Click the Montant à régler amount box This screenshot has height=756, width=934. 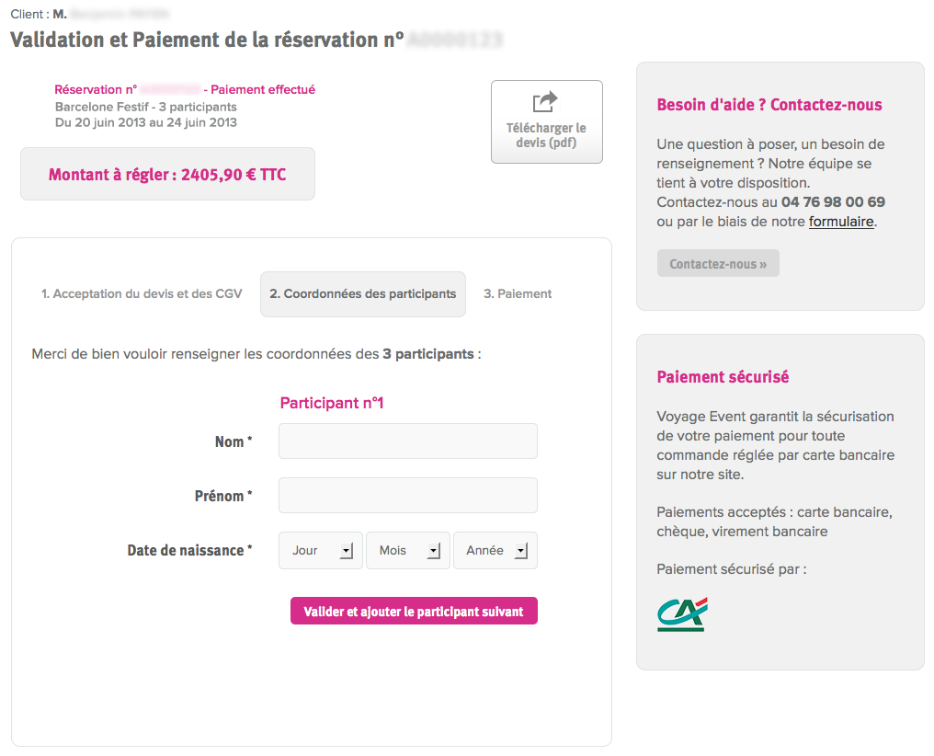tap(167, 174)
